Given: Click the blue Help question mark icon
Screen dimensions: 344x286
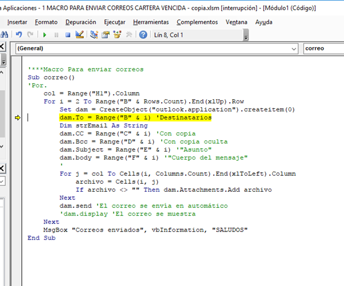Looking at the screenshot, I should pyautogui.click(x=142, y=34).
